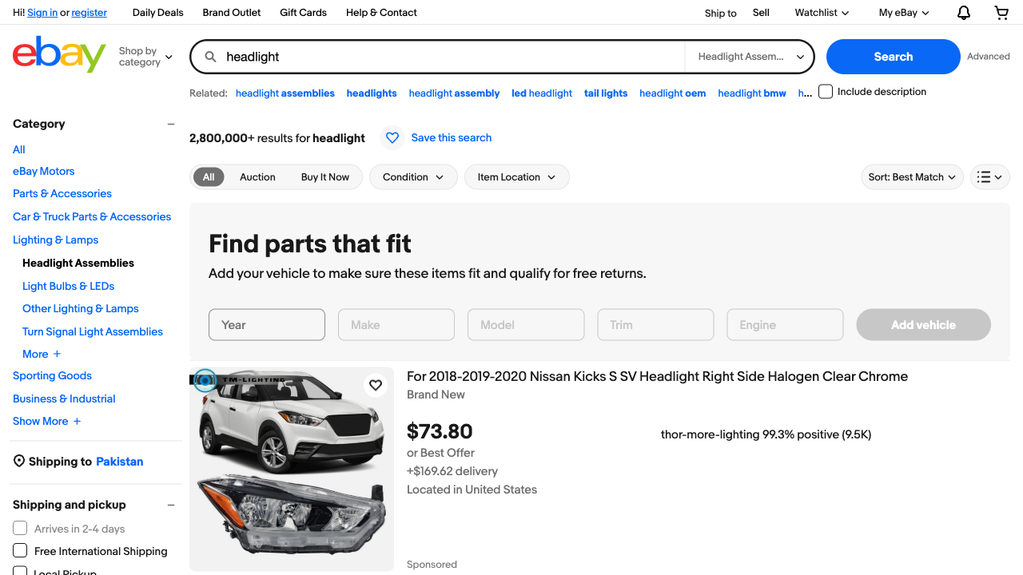
Task: Open the My eBay dropdown
Action: (x=904, y=13)
